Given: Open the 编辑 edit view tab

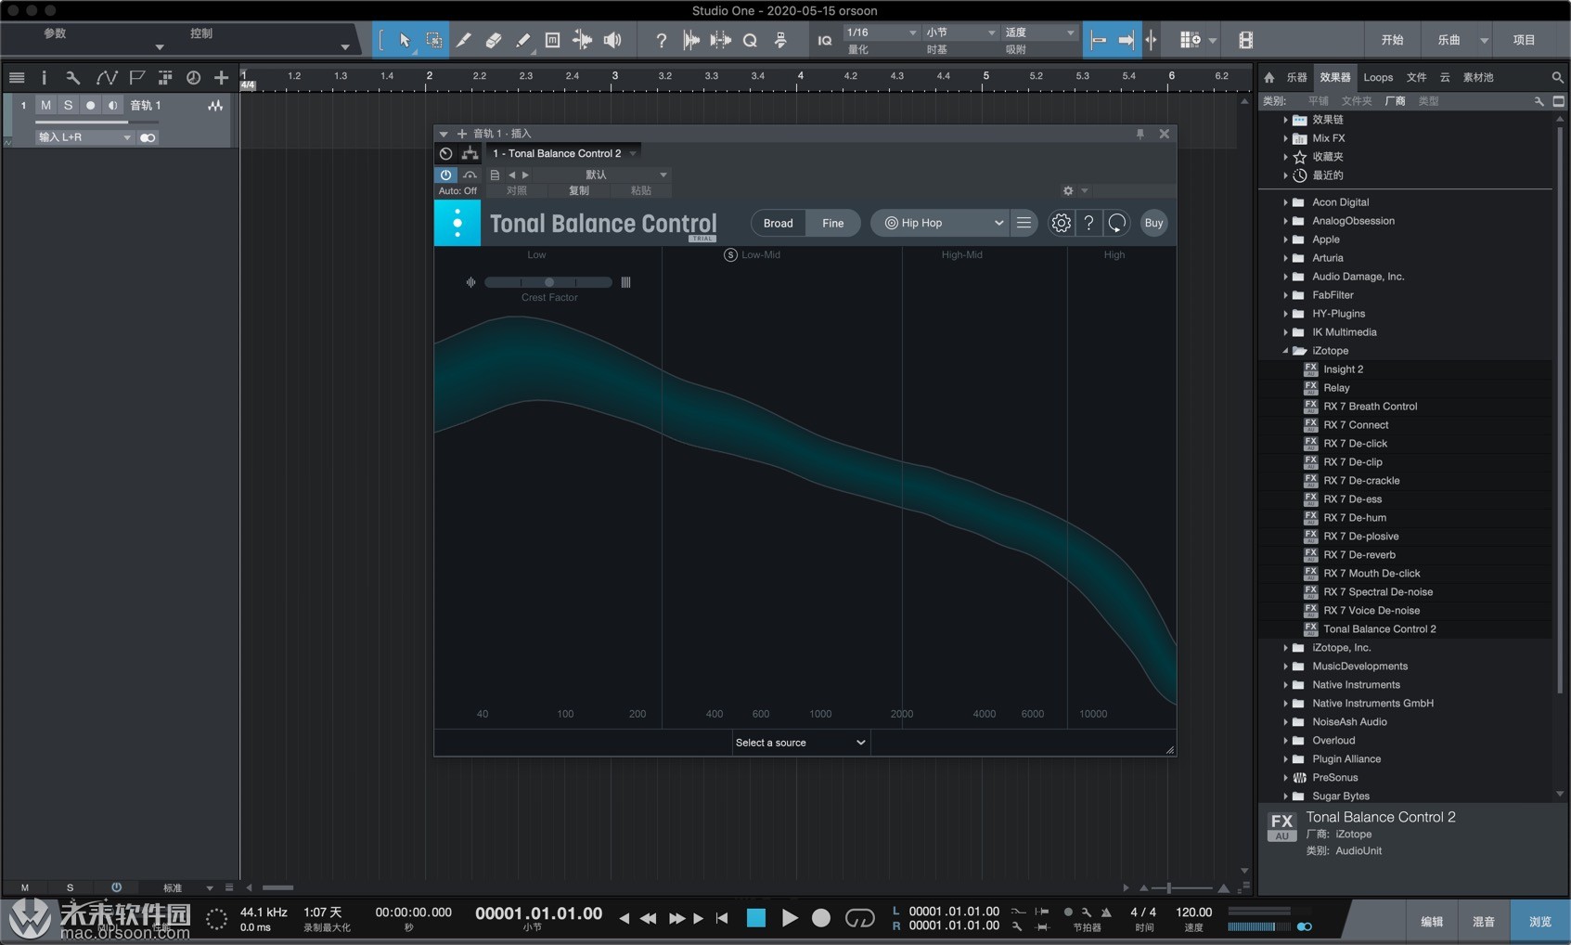Looking at the screenshot, I should coord(1432,922).
